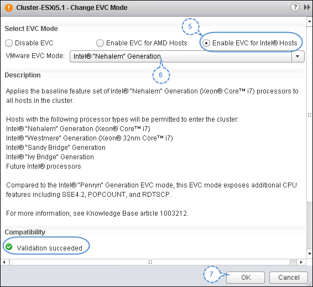Click the horizontal scrollbar left arrow

(4, 262)
